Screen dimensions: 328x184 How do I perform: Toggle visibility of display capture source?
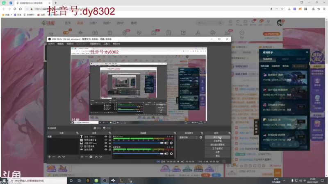coord(106,146)
